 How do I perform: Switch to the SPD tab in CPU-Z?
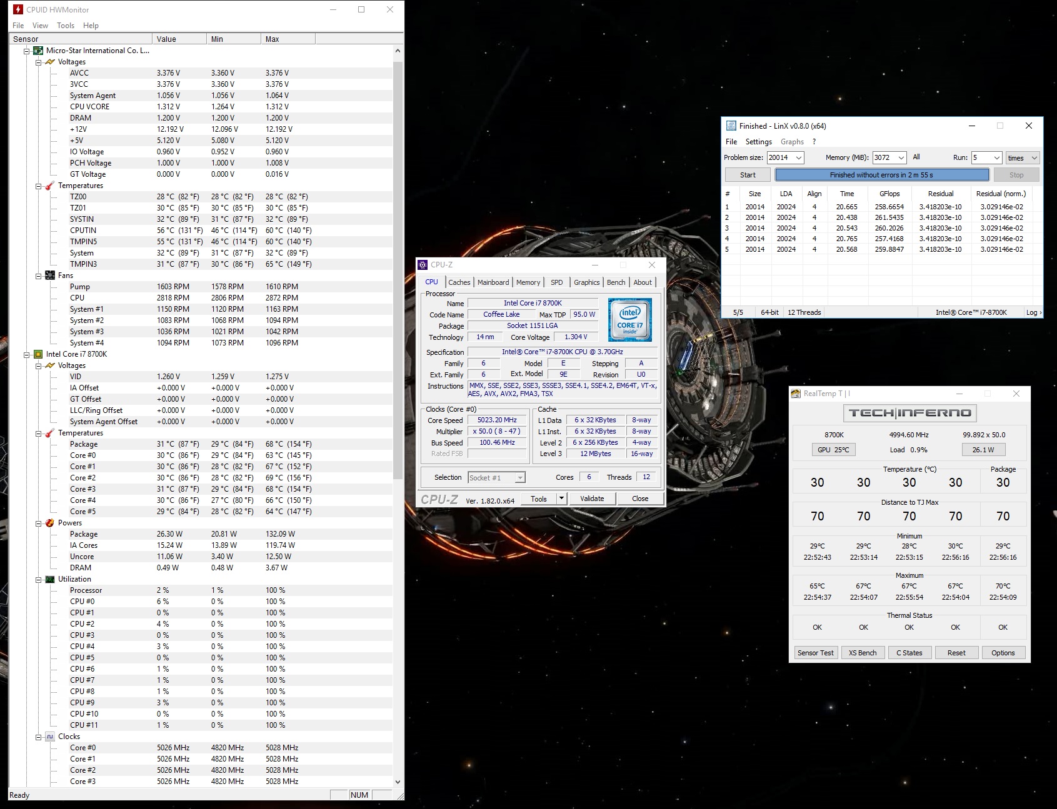pyautogui.click(x=556, y=282)
